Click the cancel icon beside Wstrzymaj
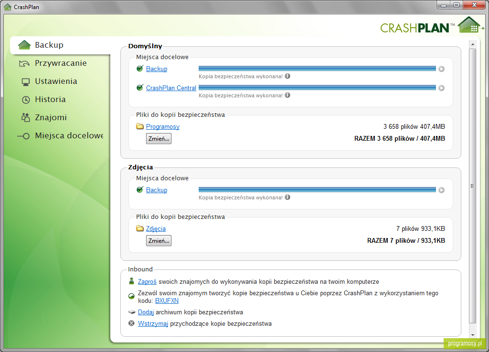Screen dimensions: 489x352 click(x=131, y=323)
